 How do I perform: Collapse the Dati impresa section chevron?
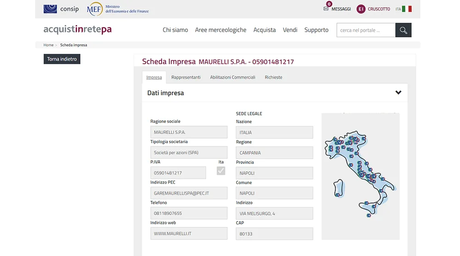(x=398, y=93)
